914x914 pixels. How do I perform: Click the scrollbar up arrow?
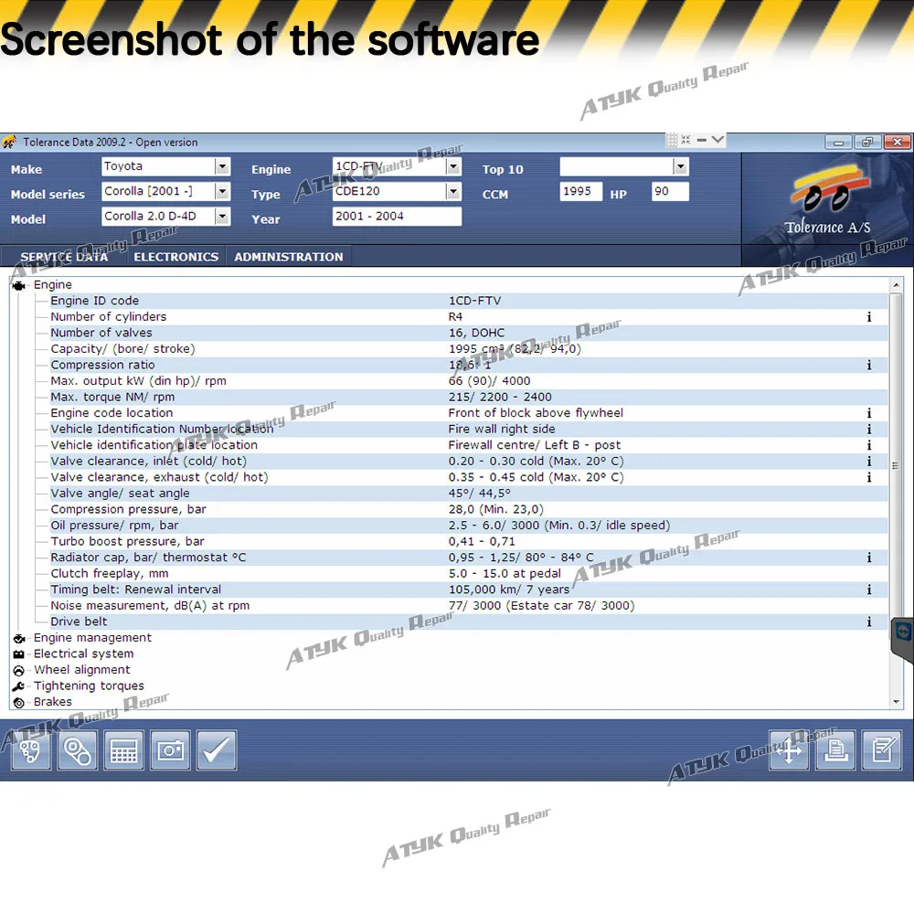pos(896,285)
